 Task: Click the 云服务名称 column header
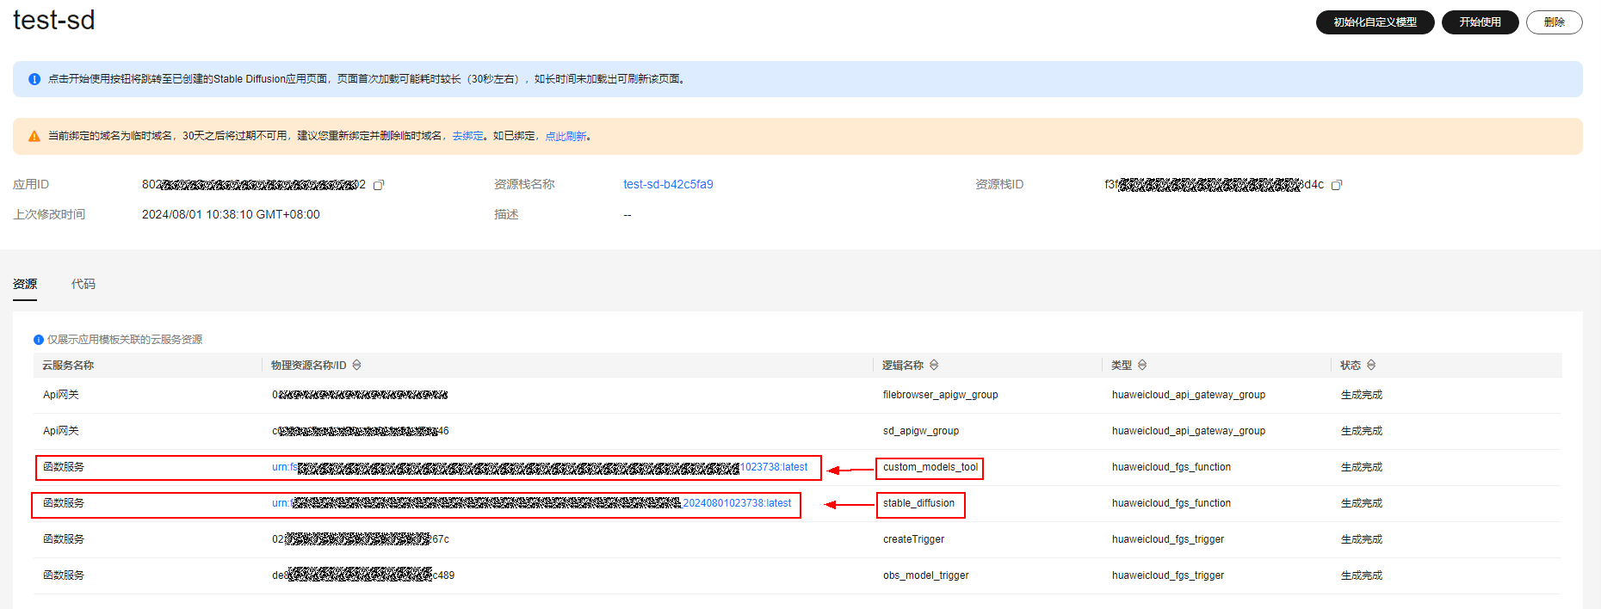pos(68,366)
